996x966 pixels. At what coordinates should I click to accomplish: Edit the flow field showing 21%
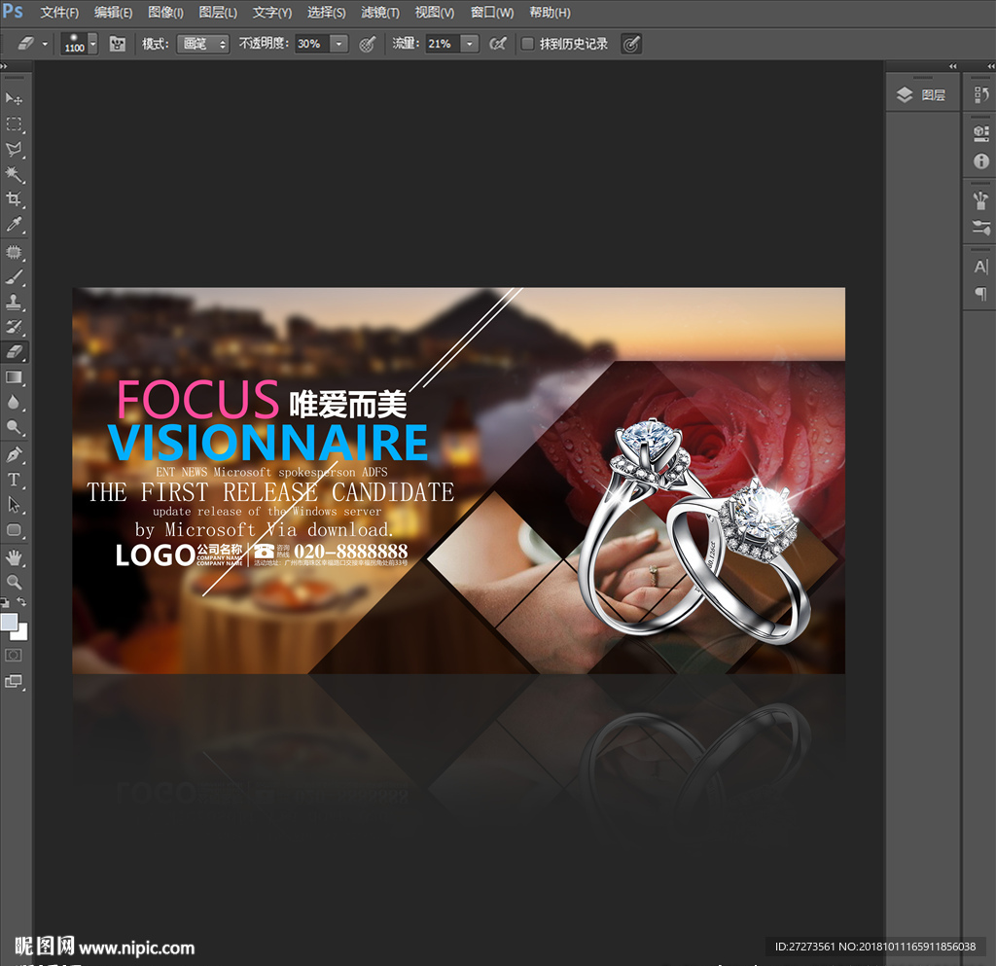pyautogui.click(x=443, y=44)
